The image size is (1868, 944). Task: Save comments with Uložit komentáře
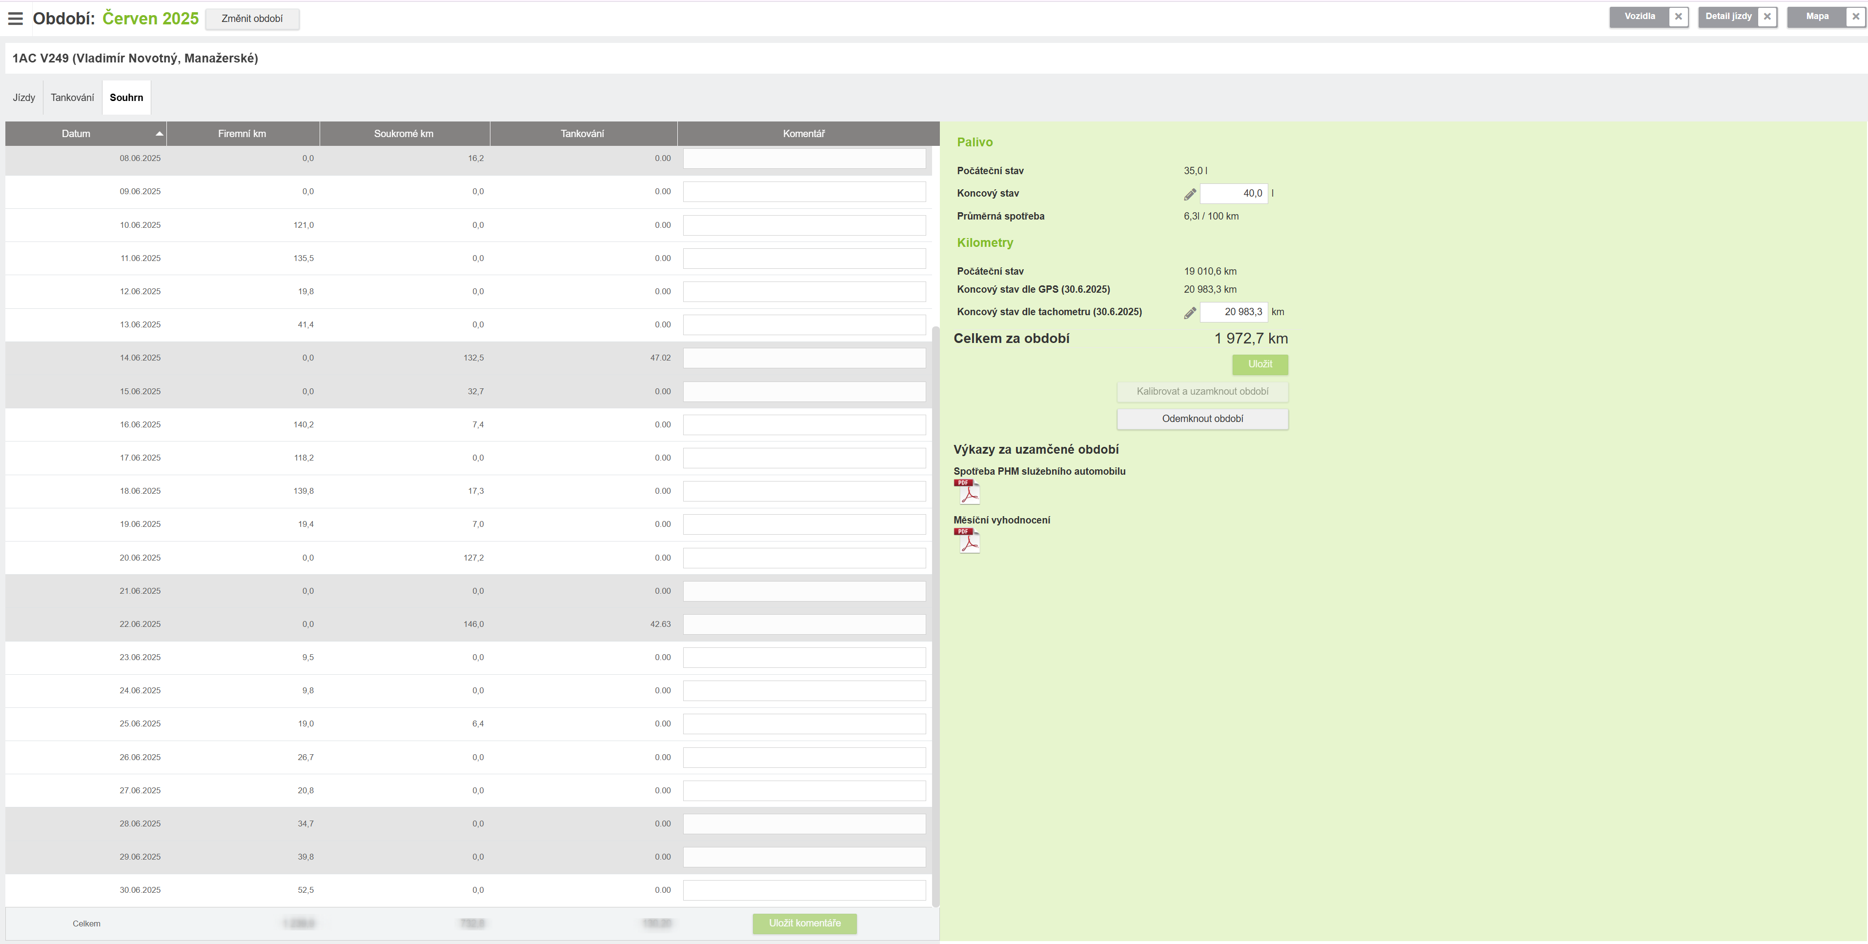804,924
